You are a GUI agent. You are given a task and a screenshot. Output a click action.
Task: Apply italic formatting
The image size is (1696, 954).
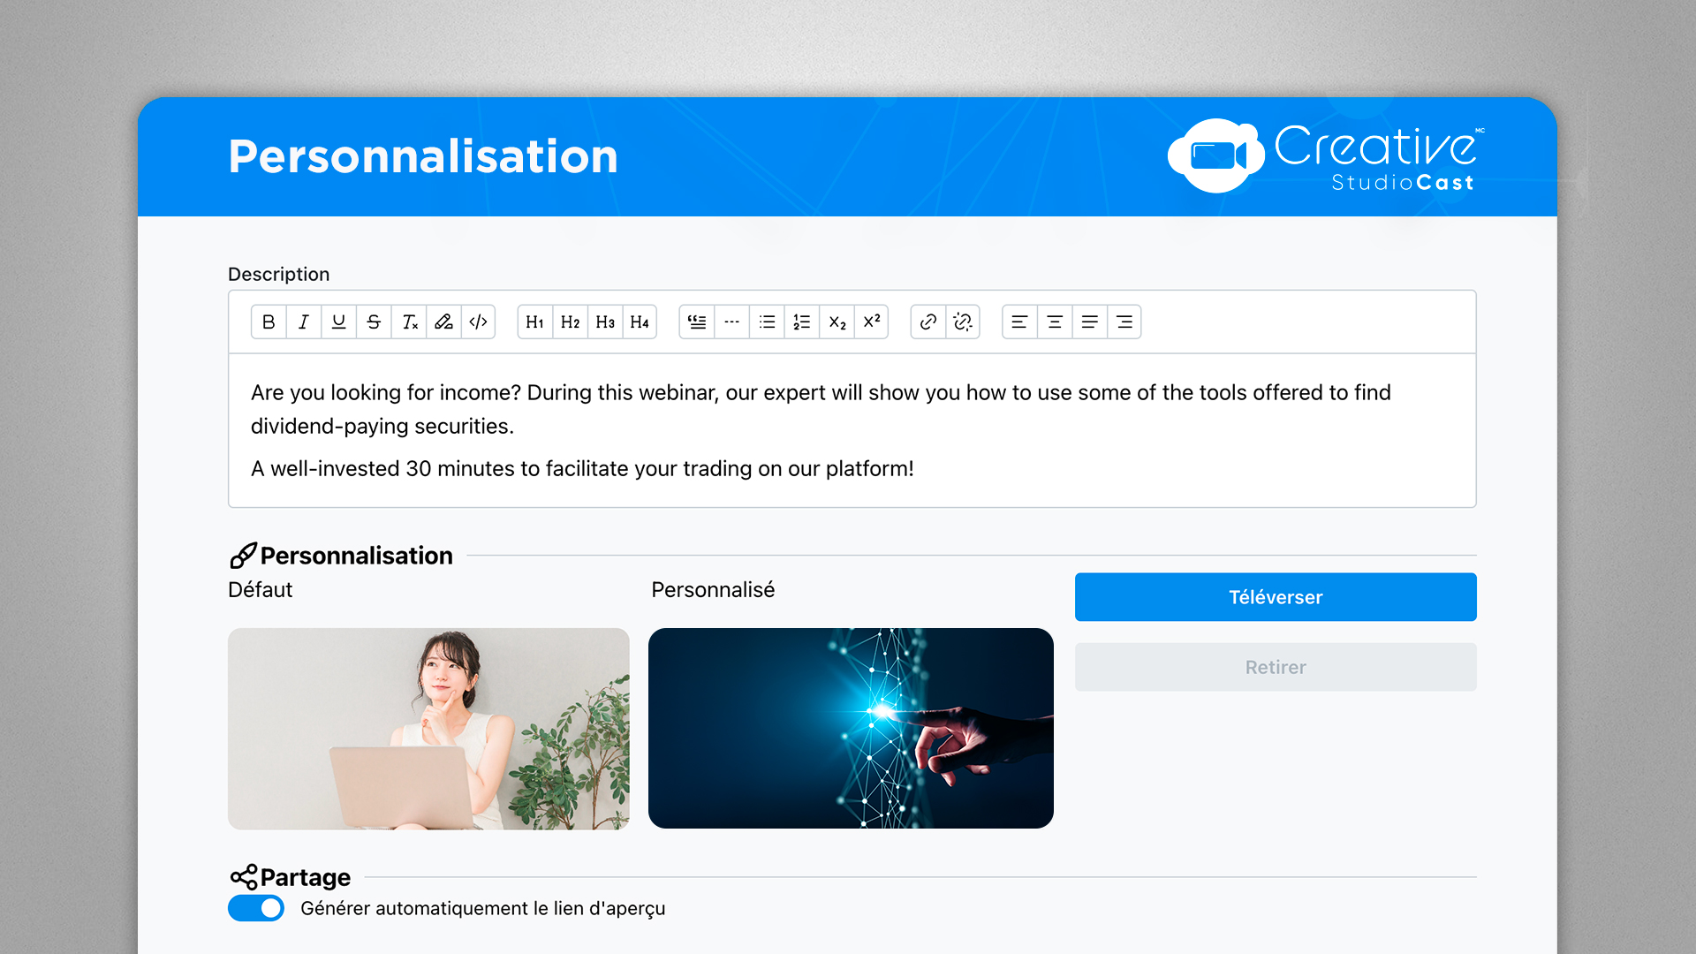click(303, 322)
